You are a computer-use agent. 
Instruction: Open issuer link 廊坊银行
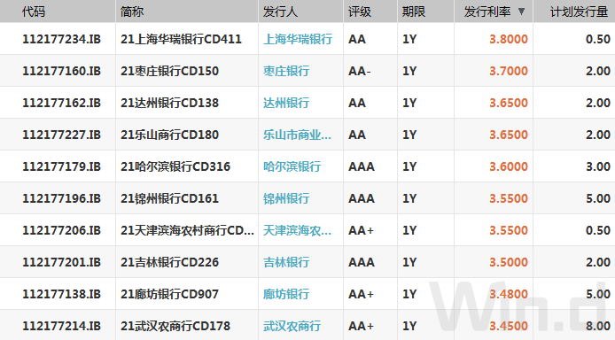click(286, 294)
